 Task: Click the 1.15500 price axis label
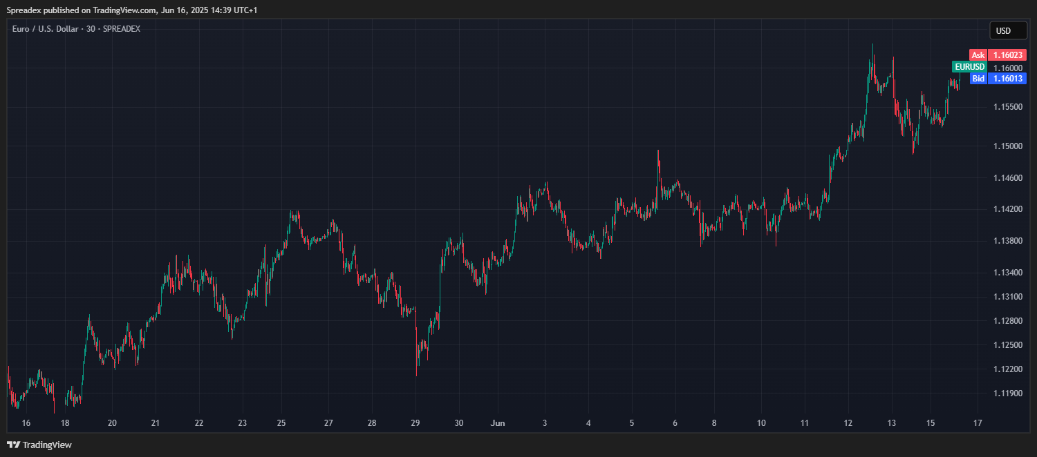(1008, 107)
